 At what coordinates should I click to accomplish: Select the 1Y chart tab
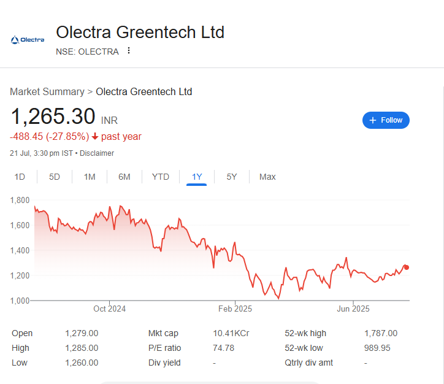(197, 177)
